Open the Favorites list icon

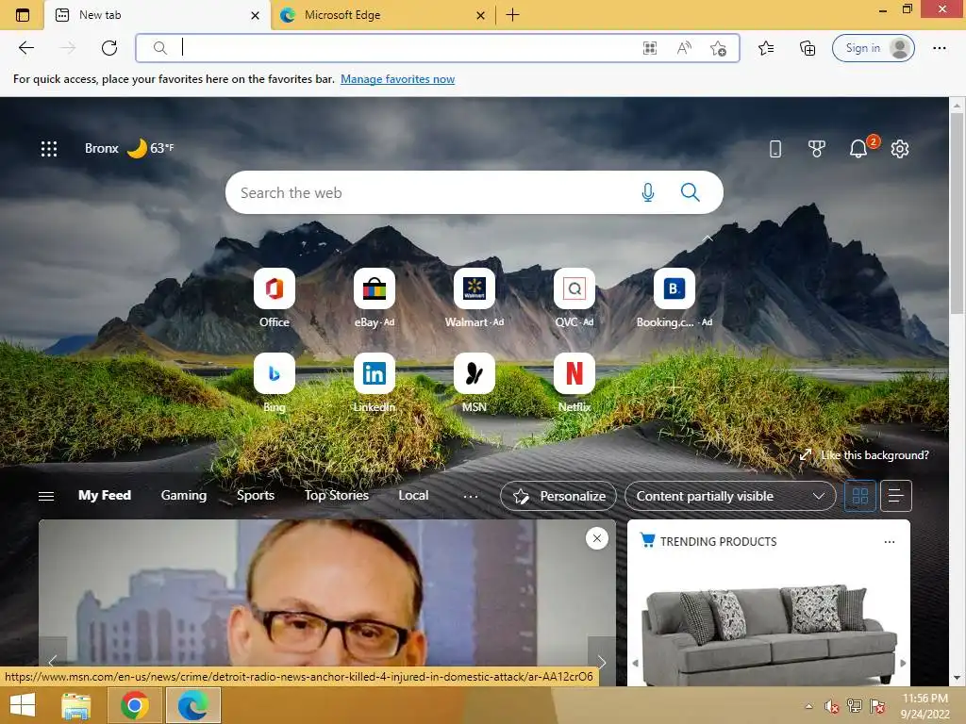[766, 48]
